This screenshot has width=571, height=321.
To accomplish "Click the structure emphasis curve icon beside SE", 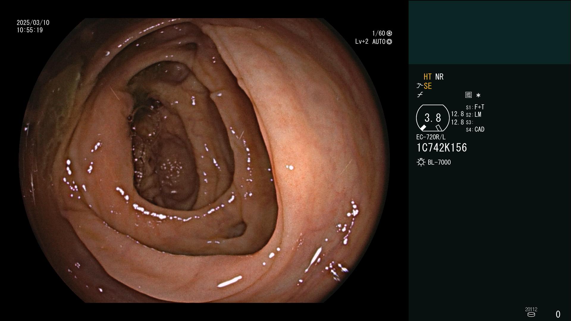I will [420, 86].
